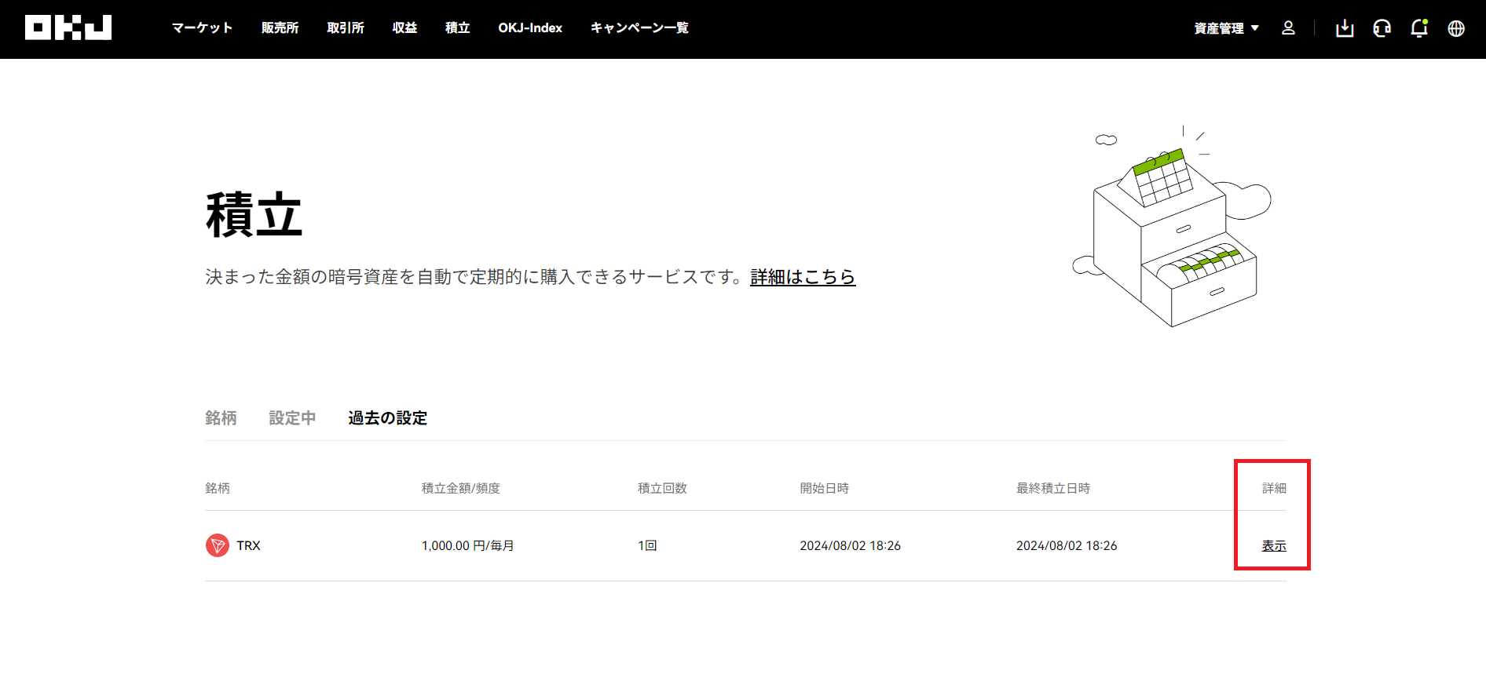Click the 詳細 column header
The image size is (1486, 674).
pos(1274,488)
